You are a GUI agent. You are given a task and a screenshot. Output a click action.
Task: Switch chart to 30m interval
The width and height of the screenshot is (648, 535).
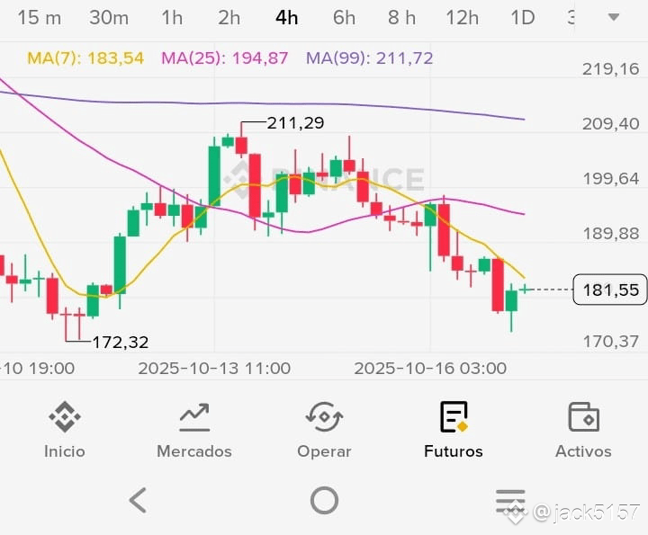[109, 18]
